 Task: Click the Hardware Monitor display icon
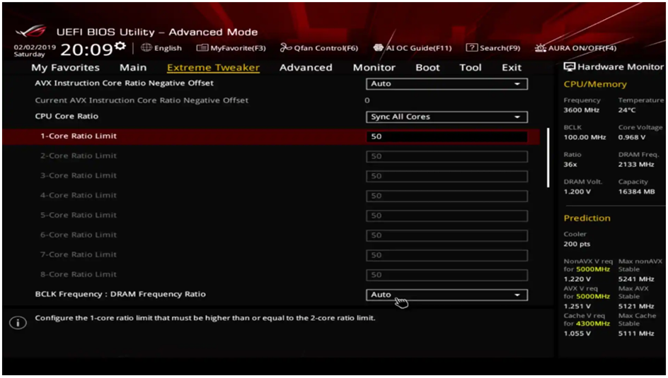pos(569,66)
